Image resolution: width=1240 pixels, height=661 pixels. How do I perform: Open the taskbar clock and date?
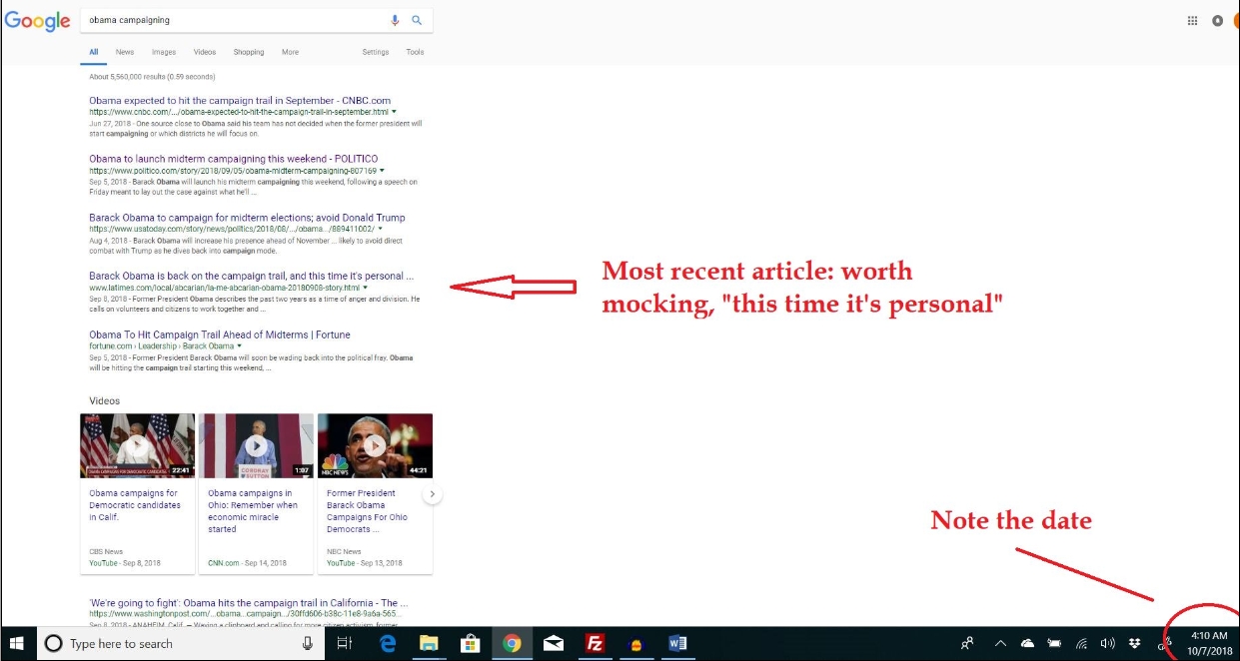[x=1207, y=644]
